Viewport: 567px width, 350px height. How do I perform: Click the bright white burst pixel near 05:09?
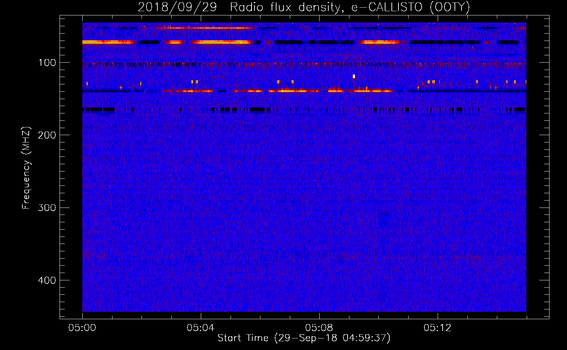click(354, 76)
